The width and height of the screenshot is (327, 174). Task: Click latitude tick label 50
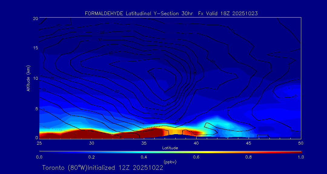coord(301,143)
